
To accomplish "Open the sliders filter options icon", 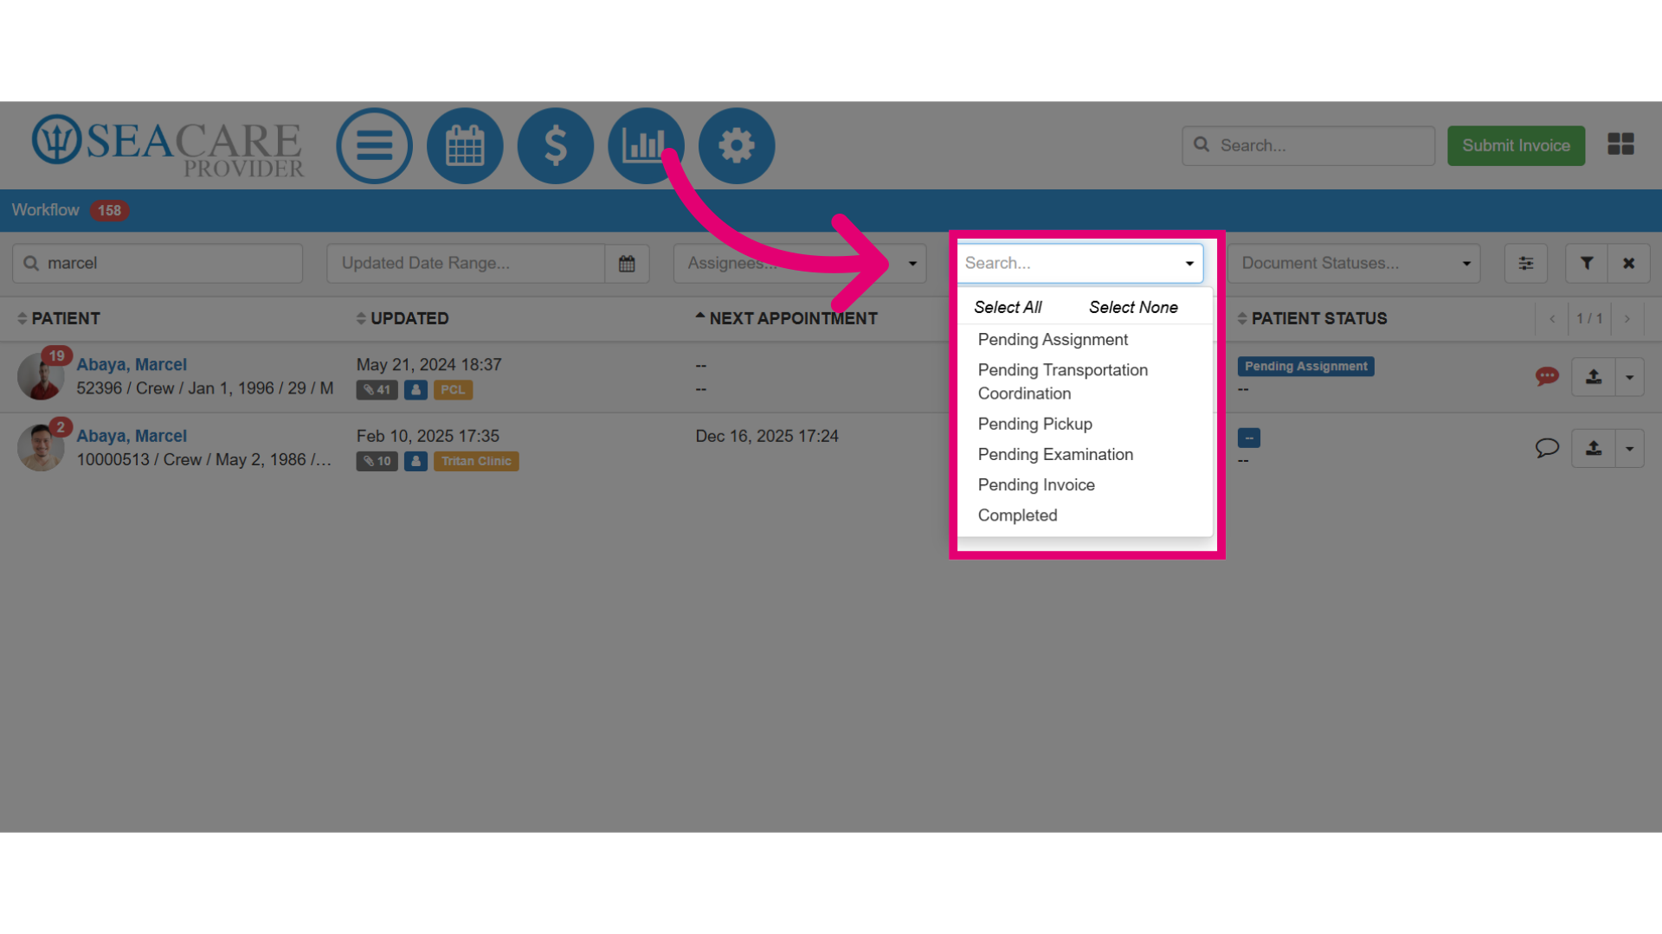I will coord(1525,263).
